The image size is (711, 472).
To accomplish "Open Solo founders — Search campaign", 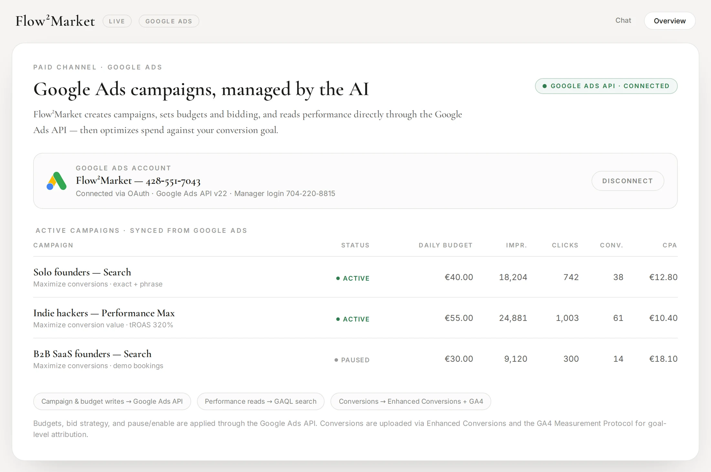I will [x=82, y=272].
